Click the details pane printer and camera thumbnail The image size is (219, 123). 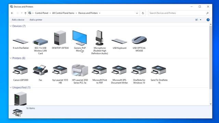click(x=17, y=113)
